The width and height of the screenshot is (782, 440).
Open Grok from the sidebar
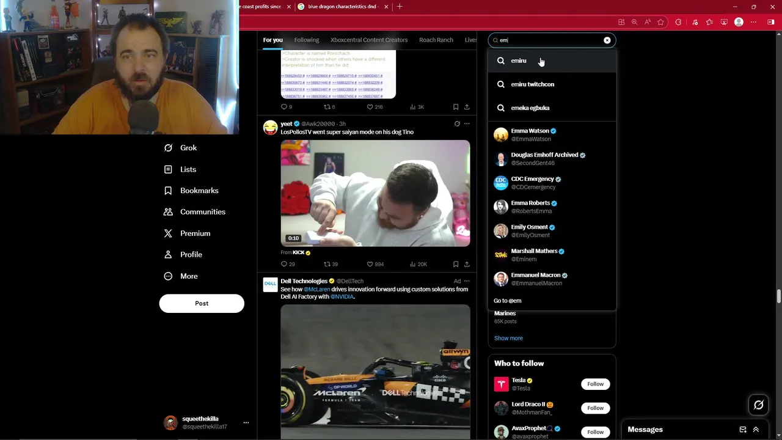[180, 148]
